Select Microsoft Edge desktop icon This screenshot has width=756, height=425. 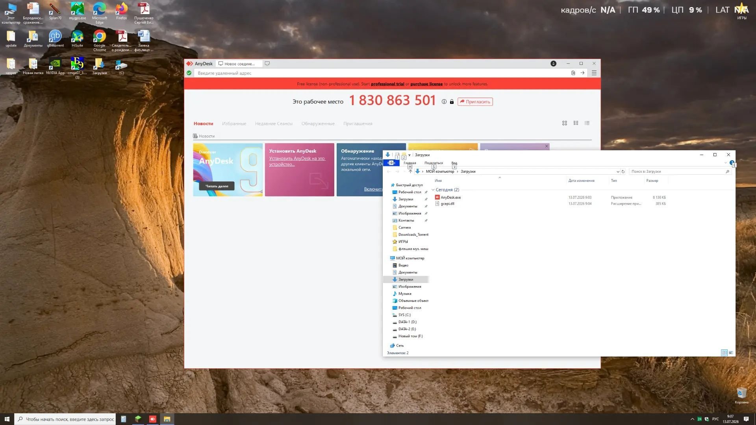[100, 13]
